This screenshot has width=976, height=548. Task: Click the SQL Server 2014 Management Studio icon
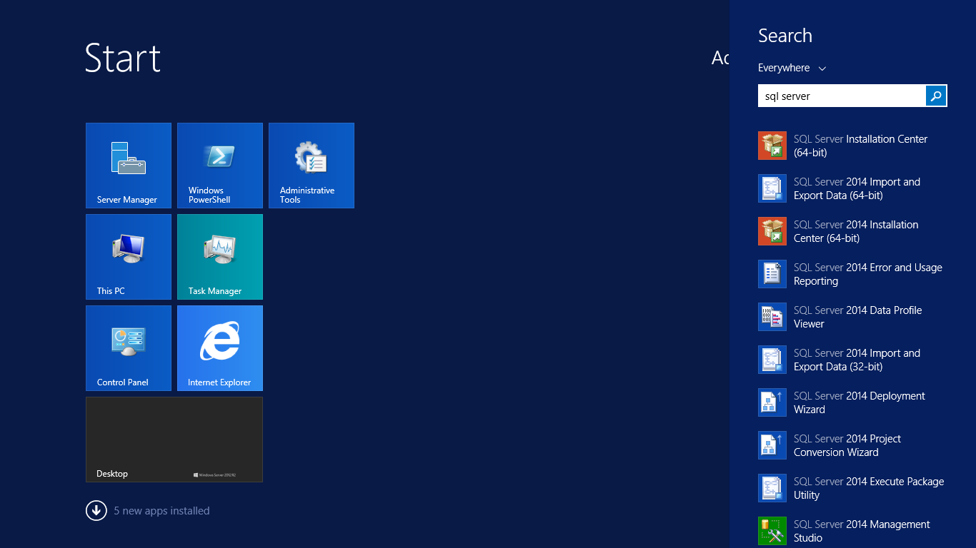[x=772, y=531]
